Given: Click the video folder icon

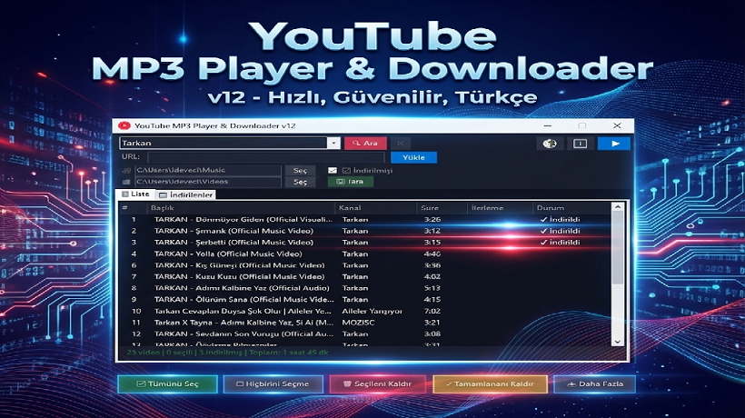Looking at the screenshot, I should point(126,182).
